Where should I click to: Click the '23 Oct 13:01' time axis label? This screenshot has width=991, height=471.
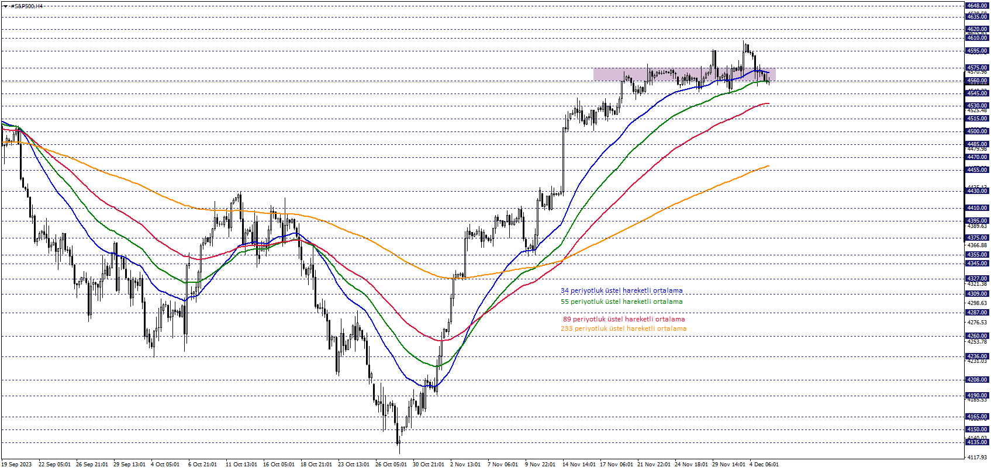tap(354, 465)
